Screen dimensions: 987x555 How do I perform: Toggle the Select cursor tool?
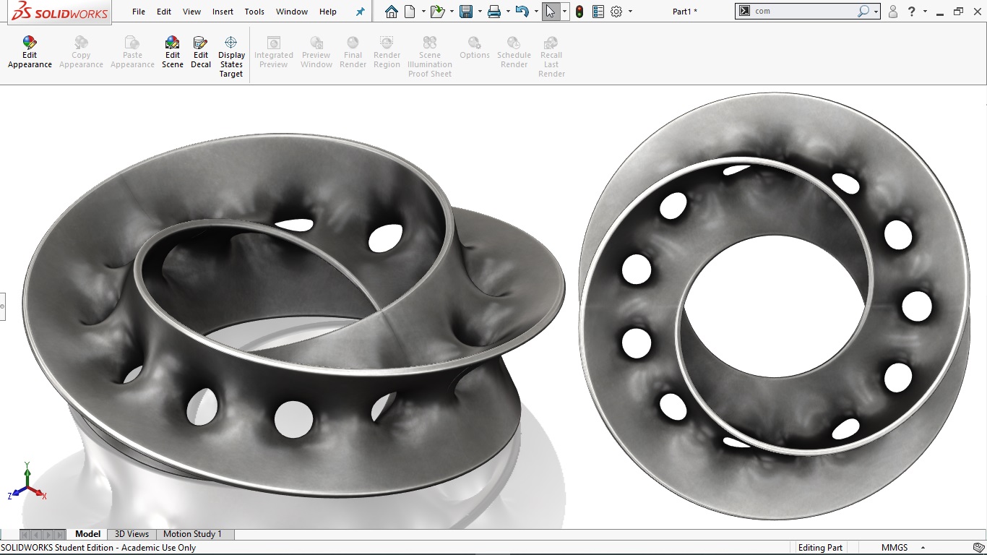pyautogui.click(x=551, y=12)
